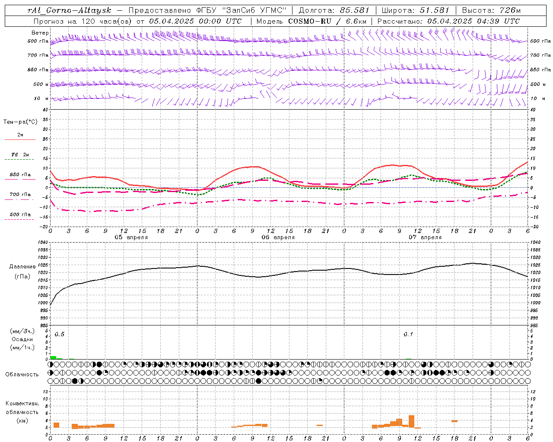
Task: Click black cloud symbol in lowest row, 05 апреля
Action: coord(75,381)
